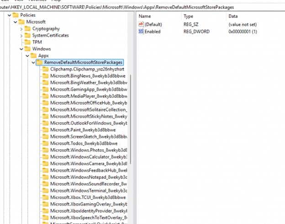The width and height of the screenshot is (285, 224).
Task: Click the Microsoft.Windows.Photos folder icon
Action: point(45,150)
